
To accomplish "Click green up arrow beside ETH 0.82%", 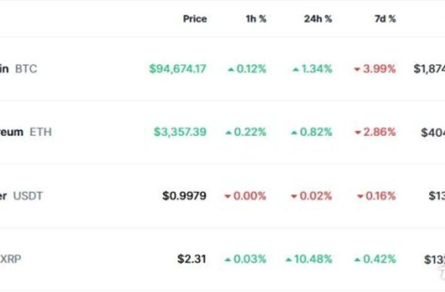I will [x=294, y=132].
